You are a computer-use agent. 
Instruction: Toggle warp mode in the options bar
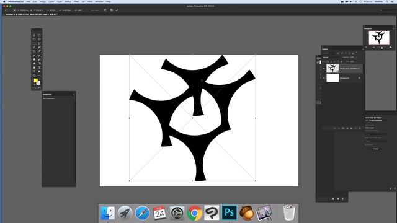click(105, 10)
